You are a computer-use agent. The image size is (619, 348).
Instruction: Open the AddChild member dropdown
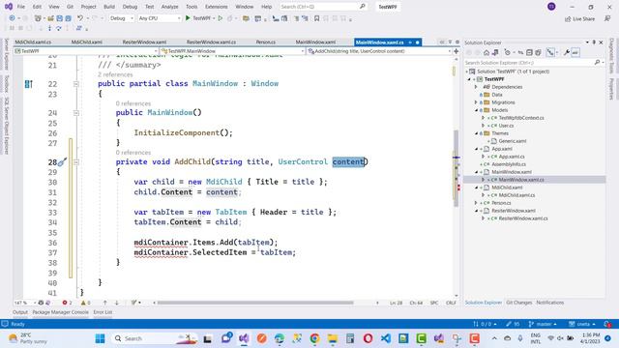(x=379, y=51)
